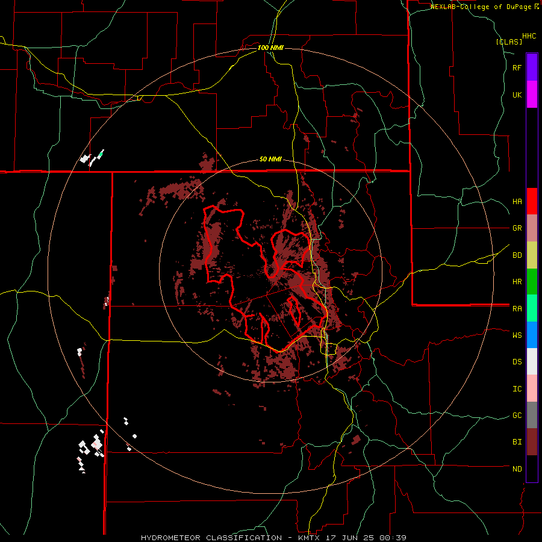
Task: Click the '[CLAS]' units label
Action: 509,42
